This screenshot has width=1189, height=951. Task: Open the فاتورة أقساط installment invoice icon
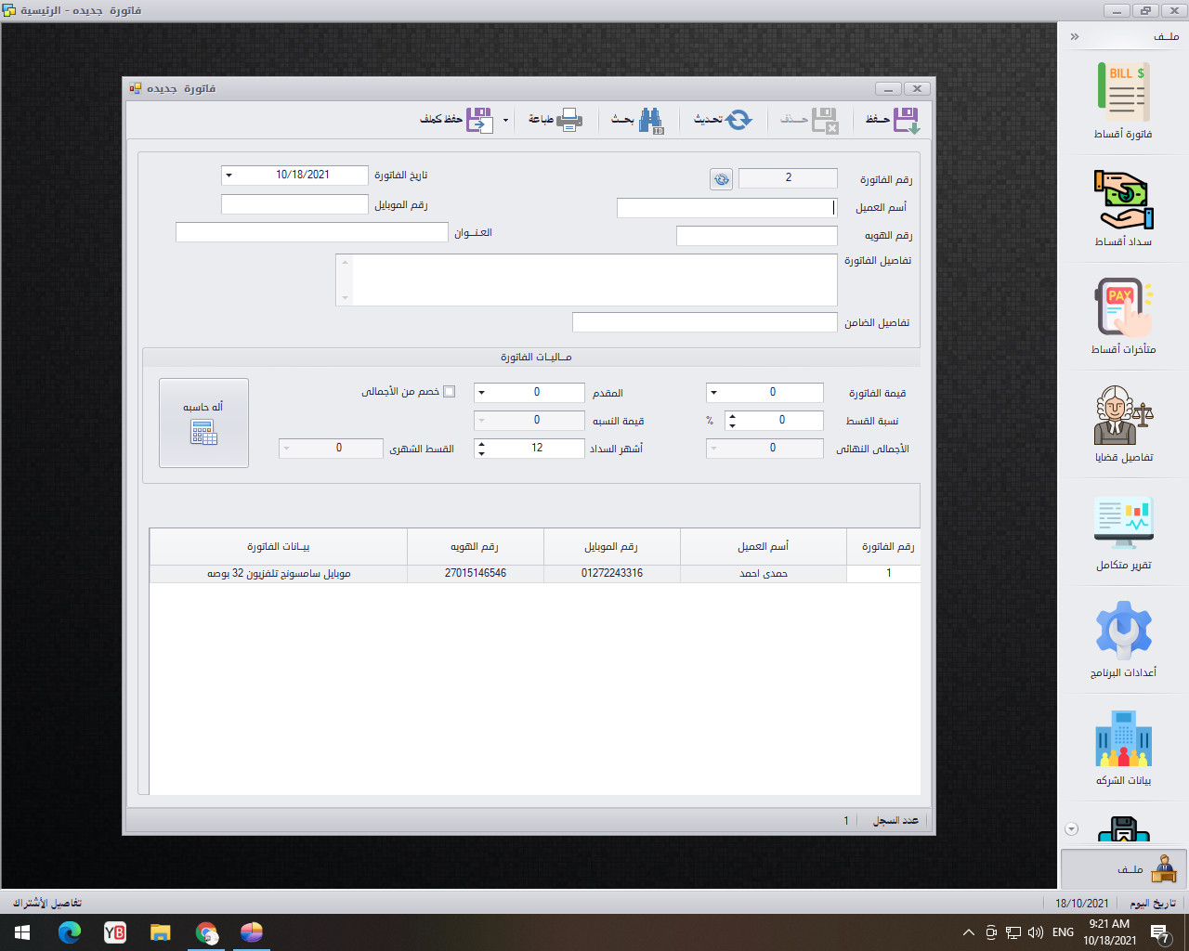tap(1123, 100)
